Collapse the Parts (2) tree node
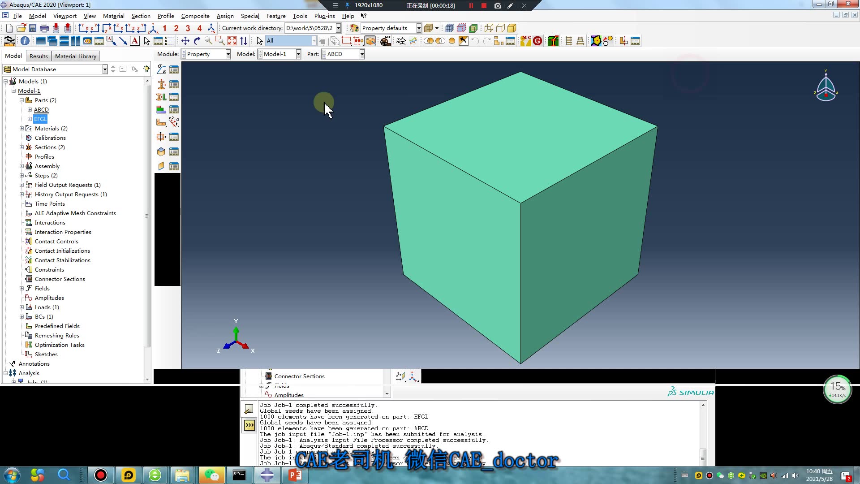The width and height of the screenshot is (860, 484). 21,100
